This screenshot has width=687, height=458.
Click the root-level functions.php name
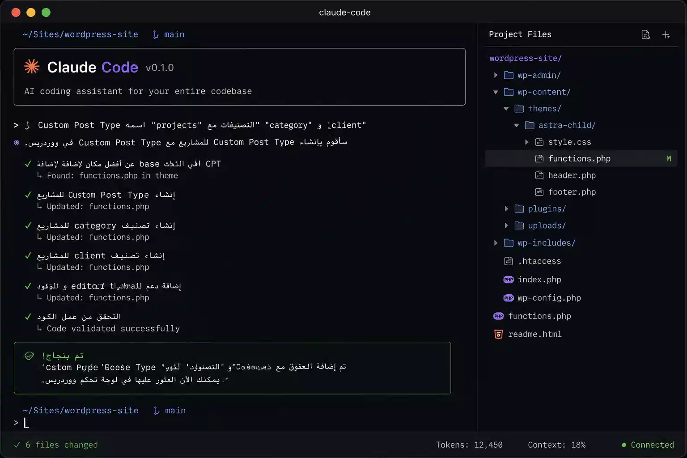click(539, 316)
